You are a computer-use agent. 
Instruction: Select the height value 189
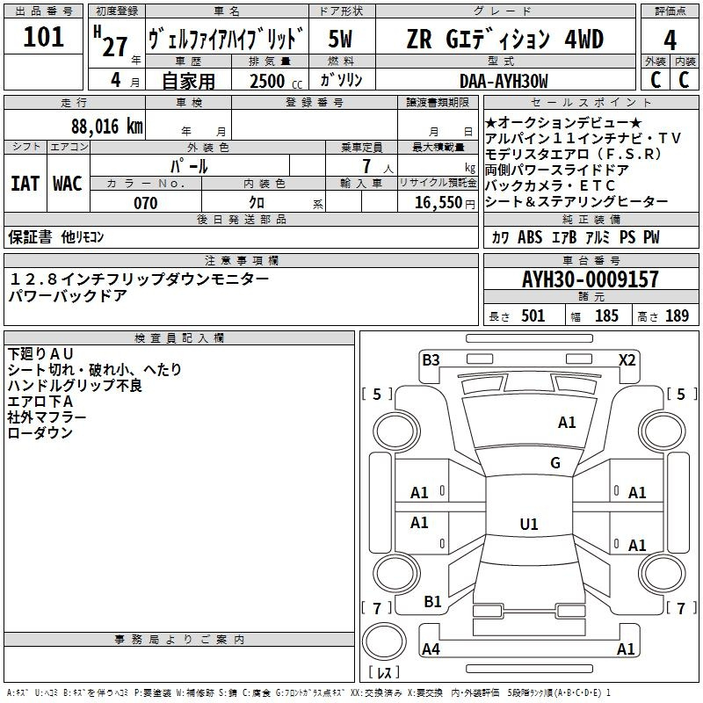pyautogui.click(x=677, y=315)
